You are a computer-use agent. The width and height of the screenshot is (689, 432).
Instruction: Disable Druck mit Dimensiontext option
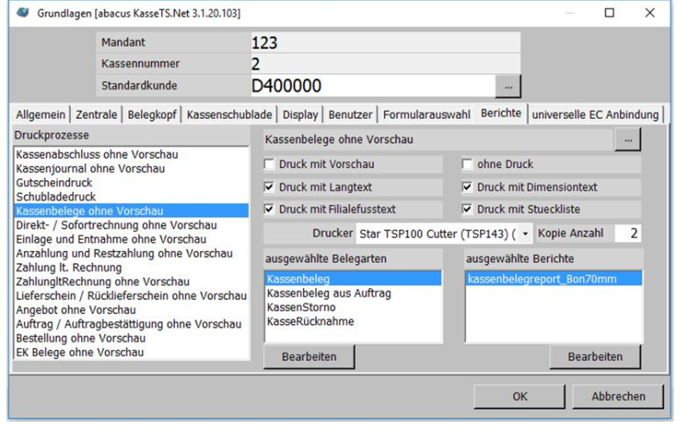coord(468,187)
